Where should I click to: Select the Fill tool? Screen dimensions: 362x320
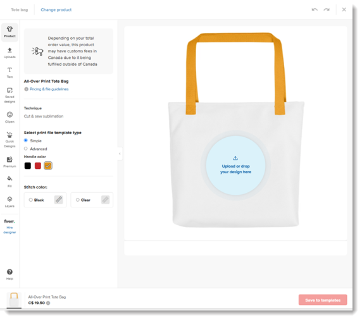click(x=9, y=182)
